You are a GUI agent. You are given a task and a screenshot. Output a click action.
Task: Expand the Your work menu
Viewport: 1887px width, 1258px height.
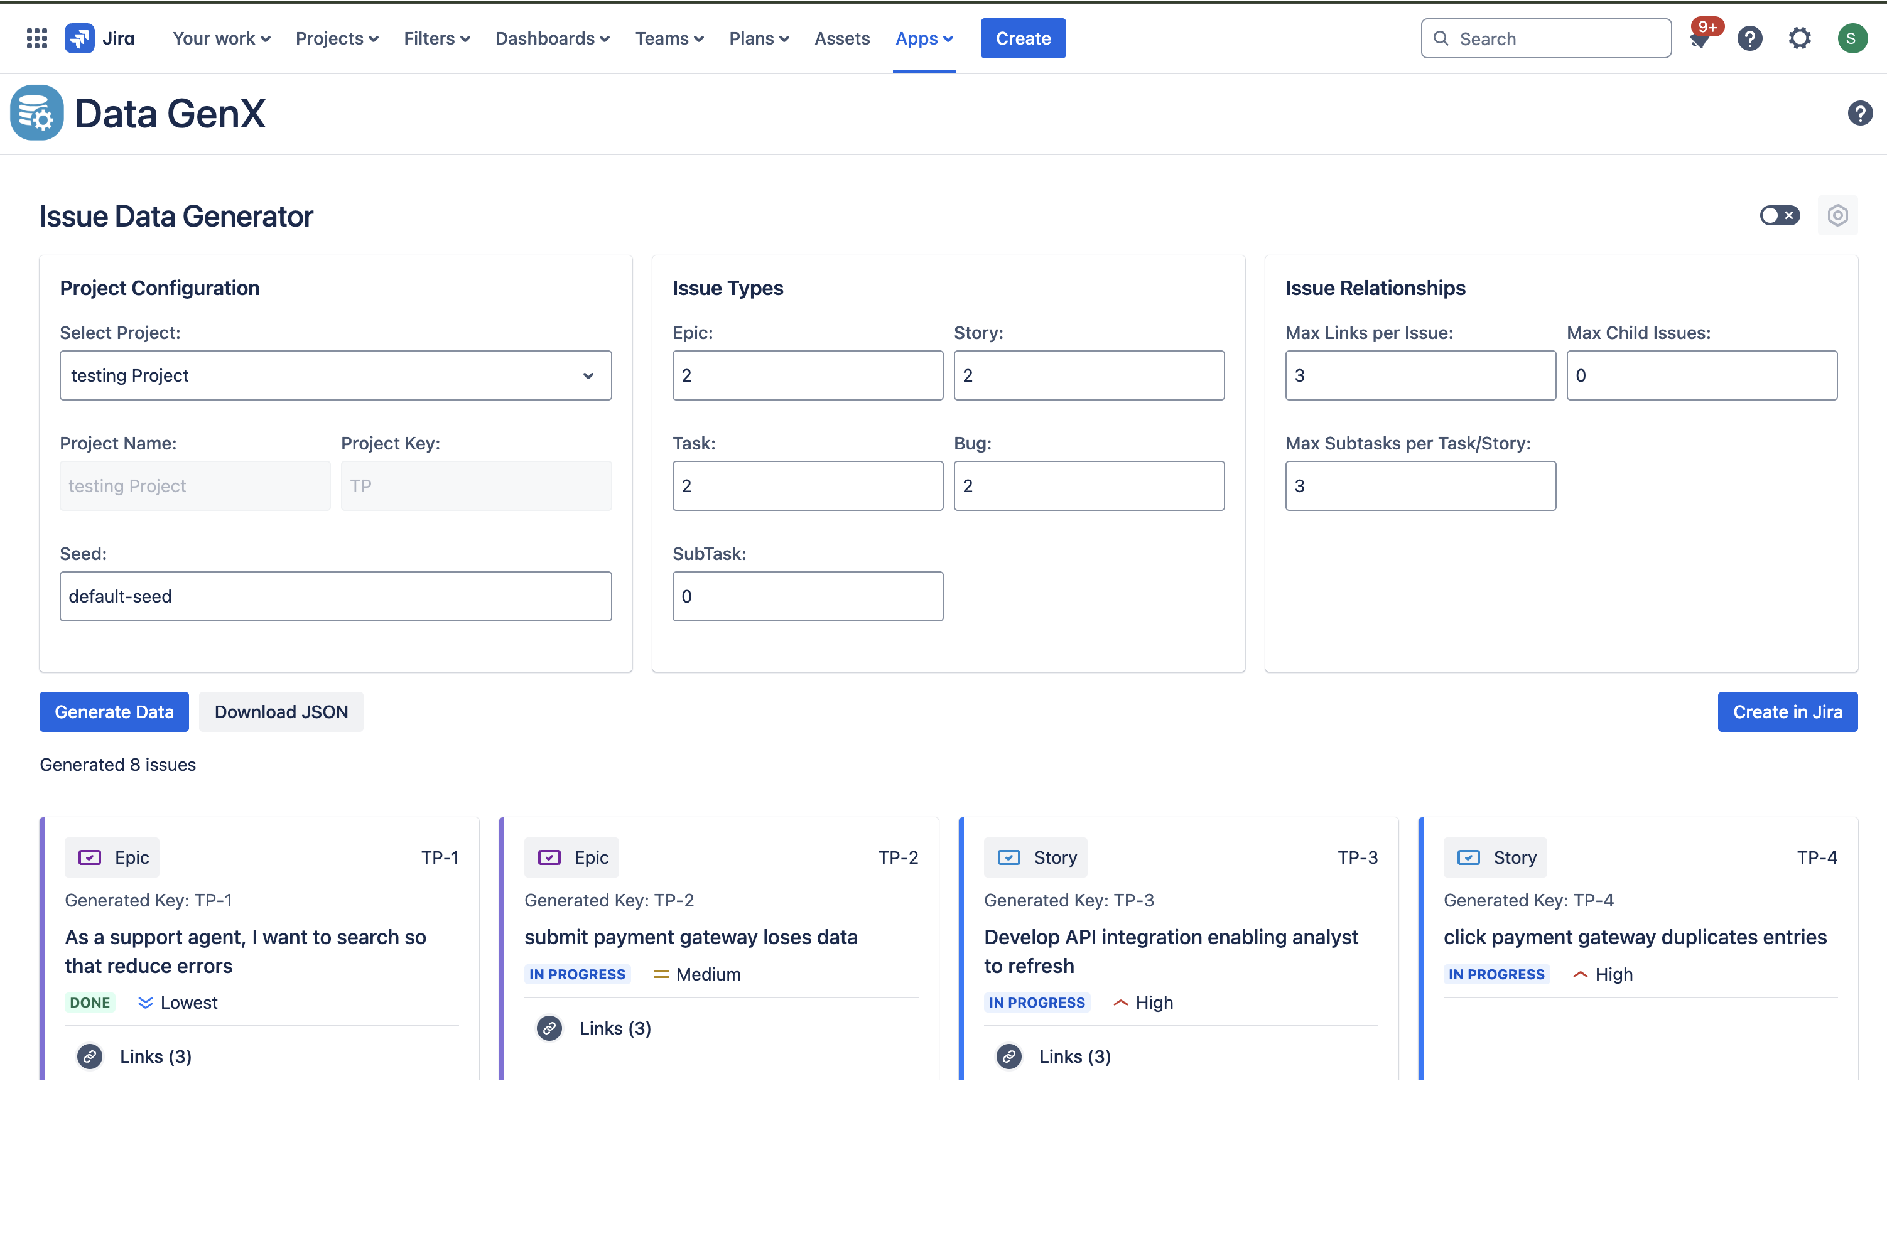[x=222, y=38]
